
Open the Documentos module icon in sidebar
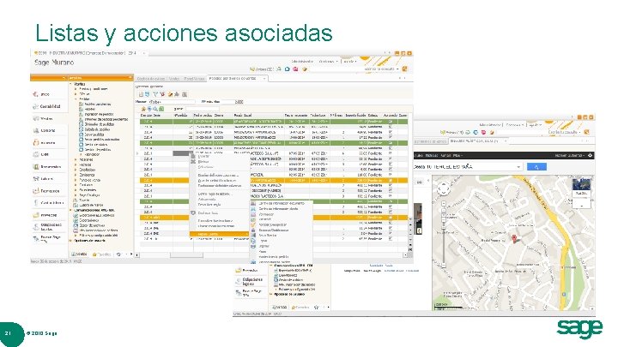pyautogui.click(x=36, y=167)
